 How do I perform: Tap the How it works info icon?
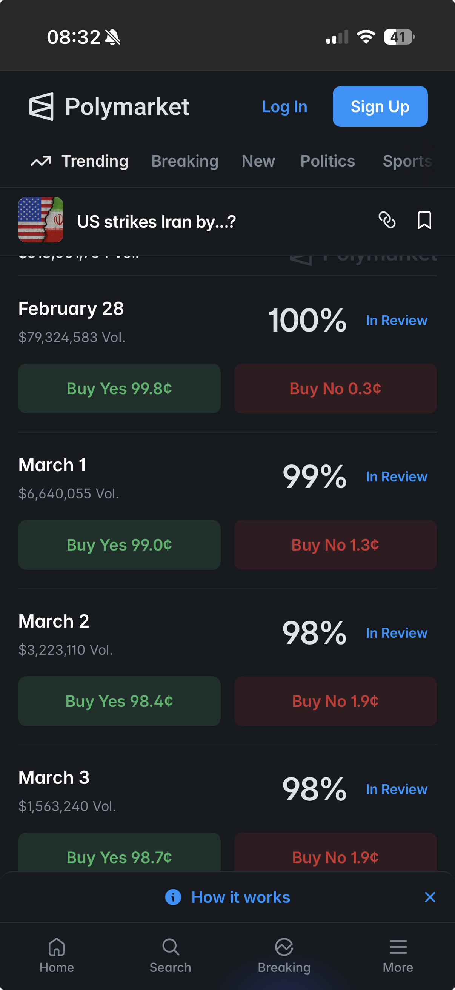pos(173,897)
